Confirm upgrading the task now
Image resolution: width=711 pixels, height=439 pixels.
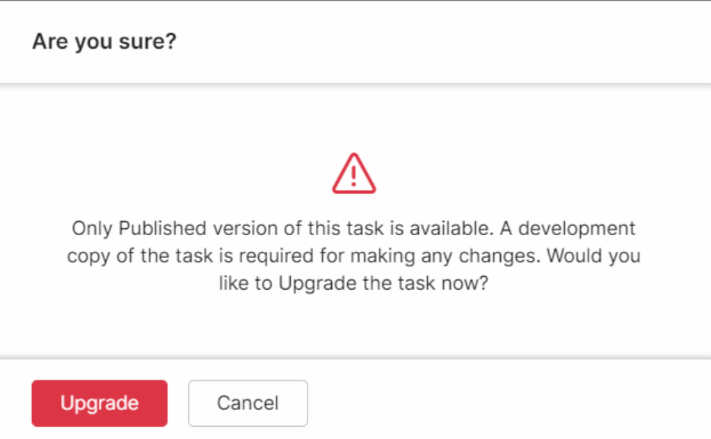coord(99,403)
